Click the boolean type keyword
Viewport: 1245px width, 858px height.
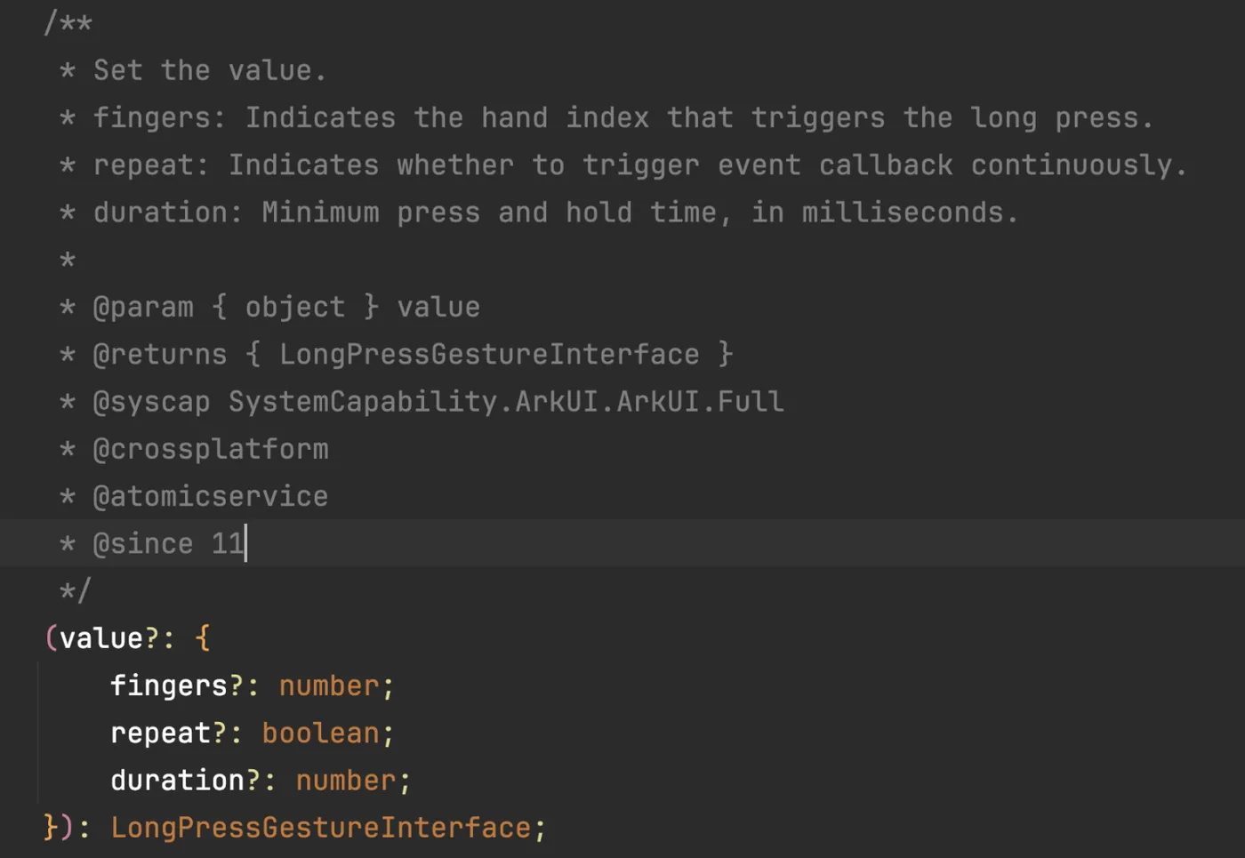tap(320, 734)
